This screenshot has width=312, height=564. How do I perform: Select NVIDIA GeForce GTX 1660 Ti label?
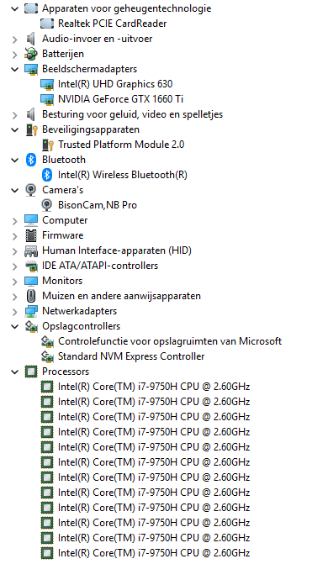pos(121,99)
